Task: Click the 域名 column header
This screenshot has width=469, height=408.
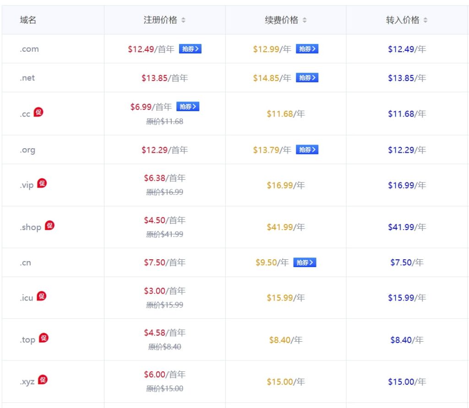Action: [x=28, y=20]
